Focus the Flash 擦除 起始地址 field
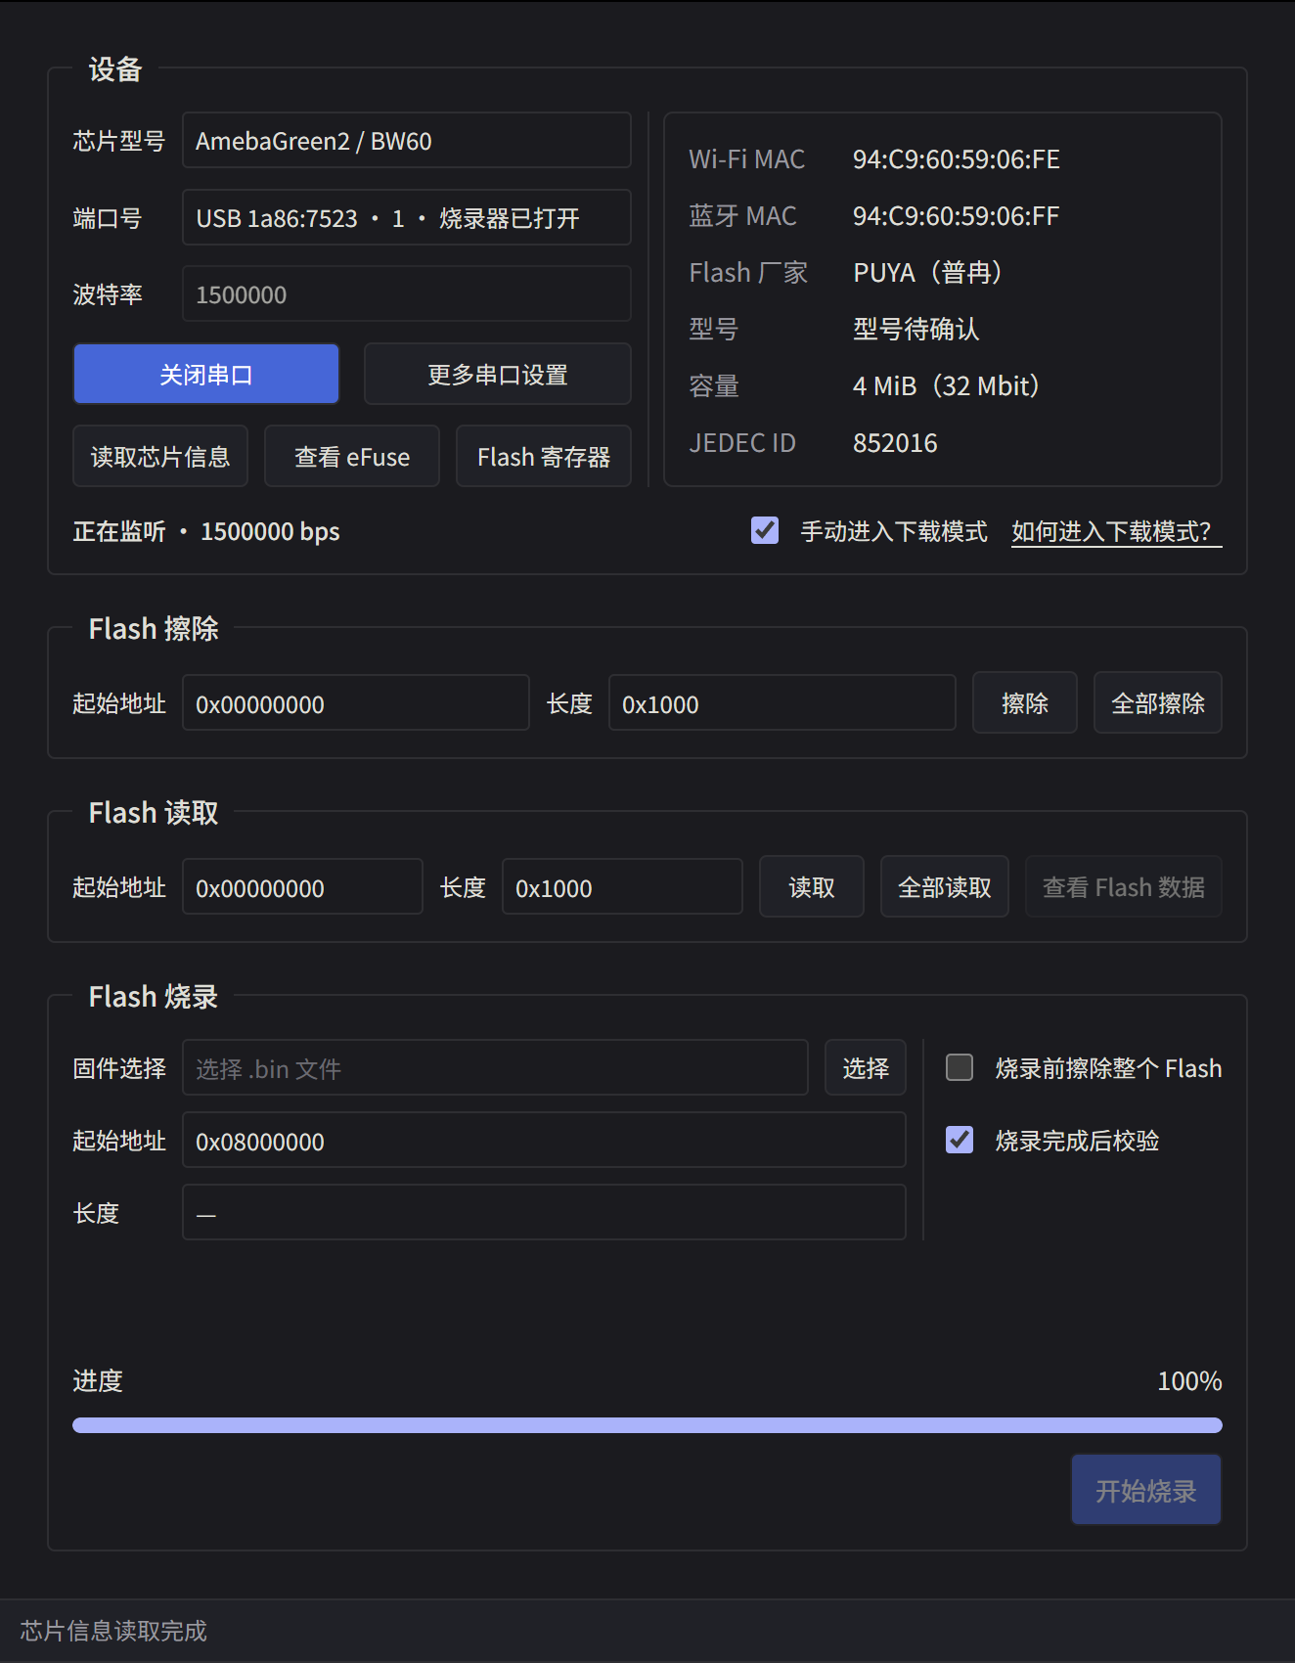Viewport: 1295px width, 1663px height. [356, 702]
